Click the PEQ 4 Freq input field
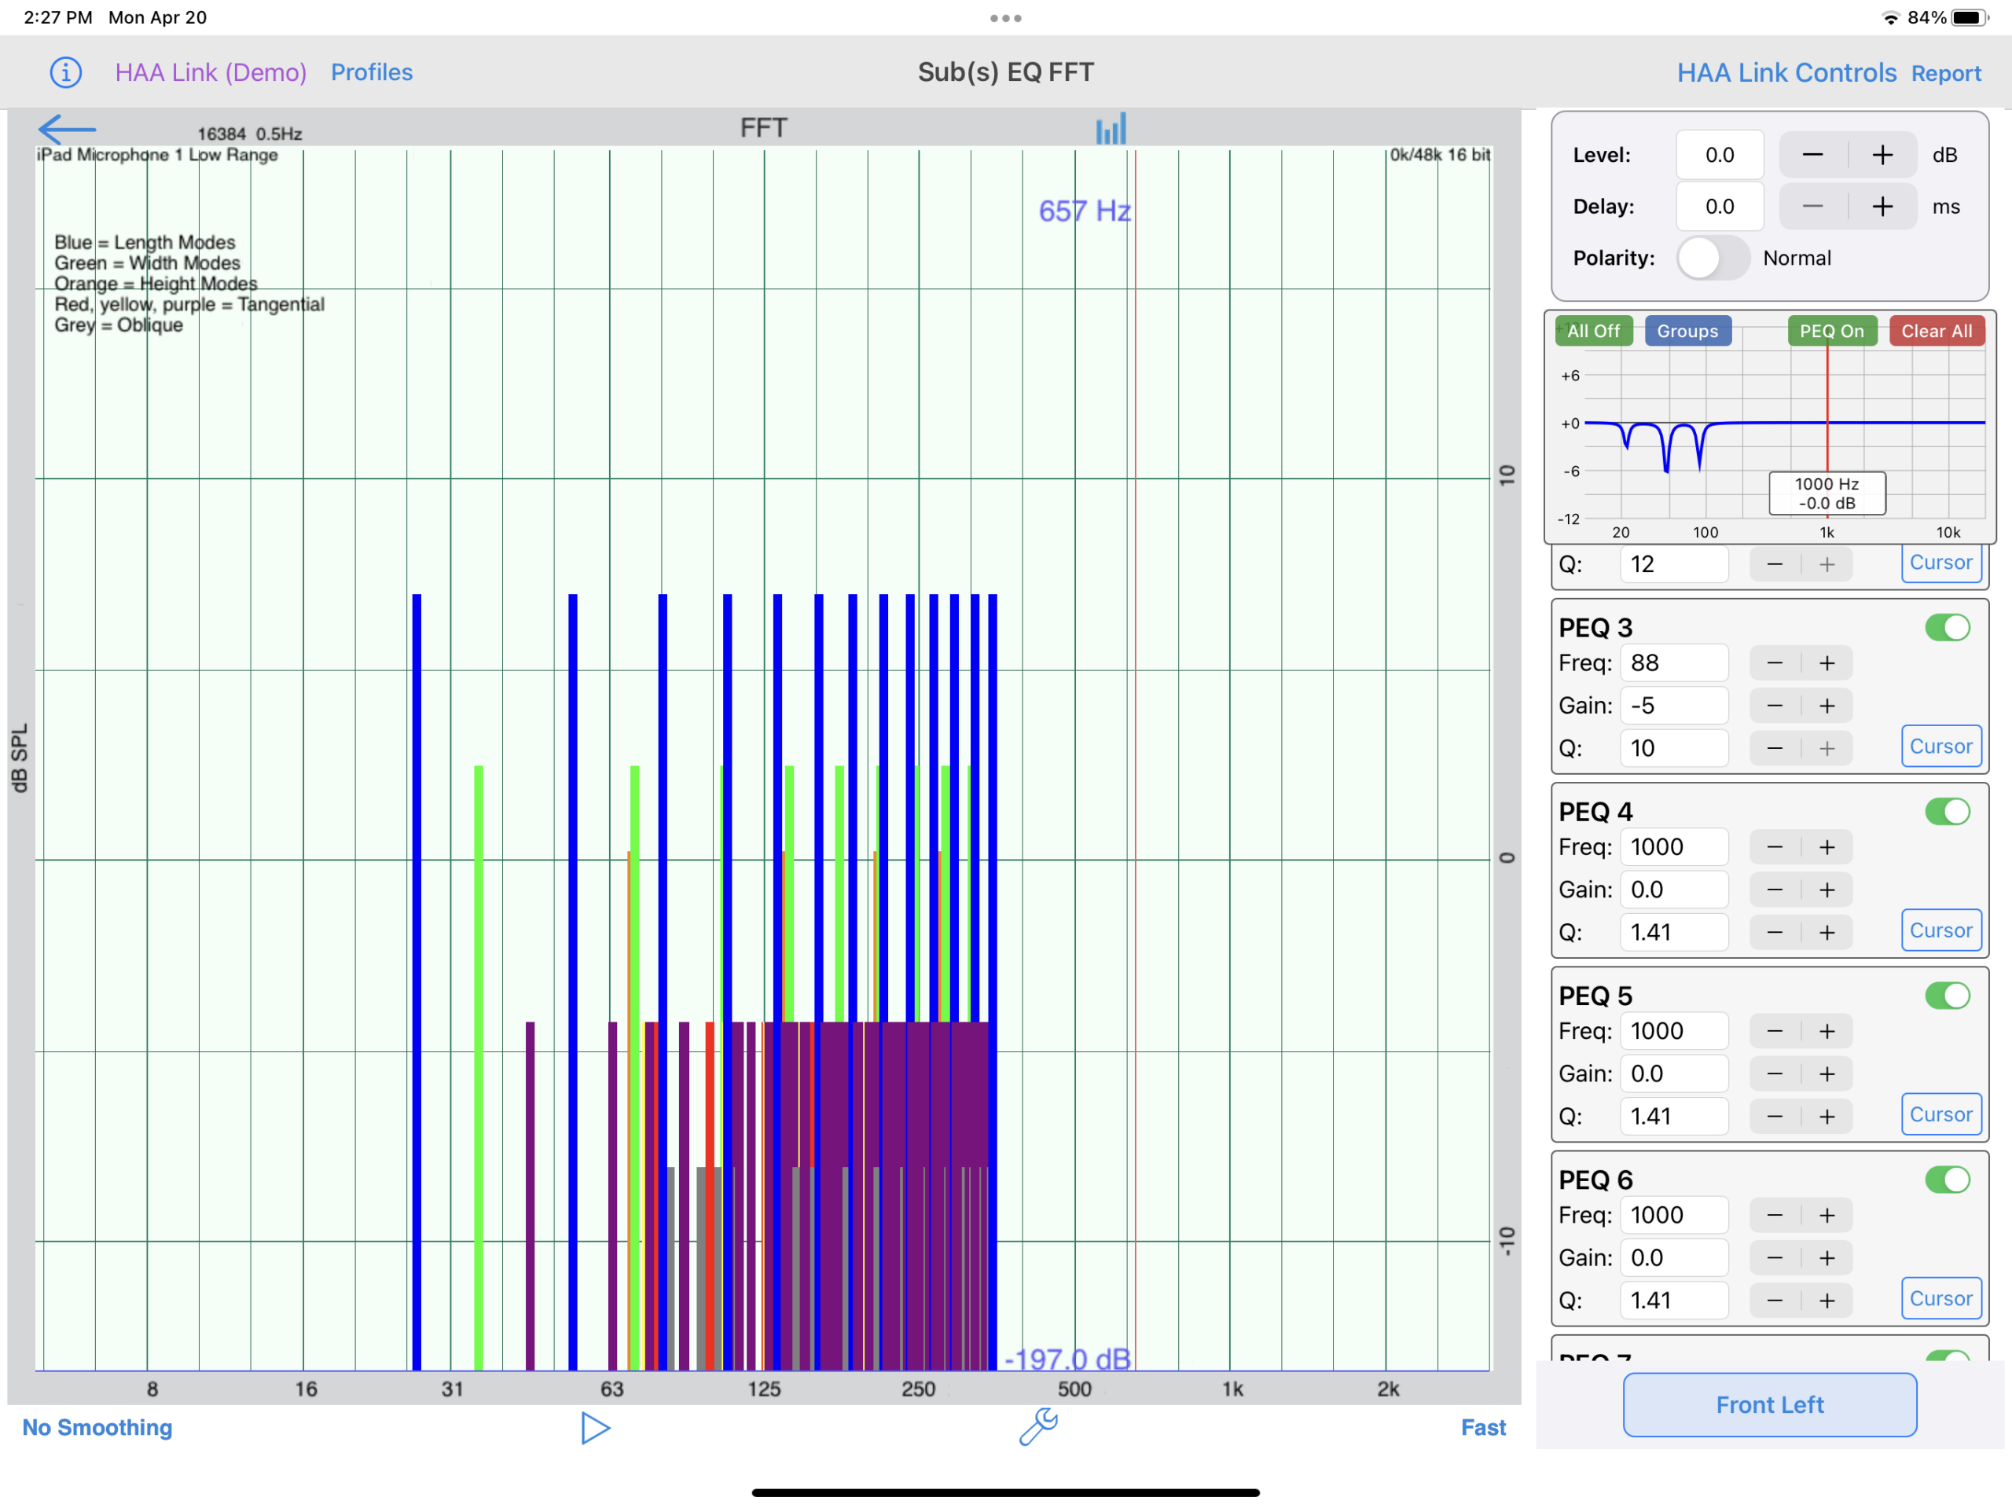Screen dimensions: 2012x1508 click(1673, 847)
